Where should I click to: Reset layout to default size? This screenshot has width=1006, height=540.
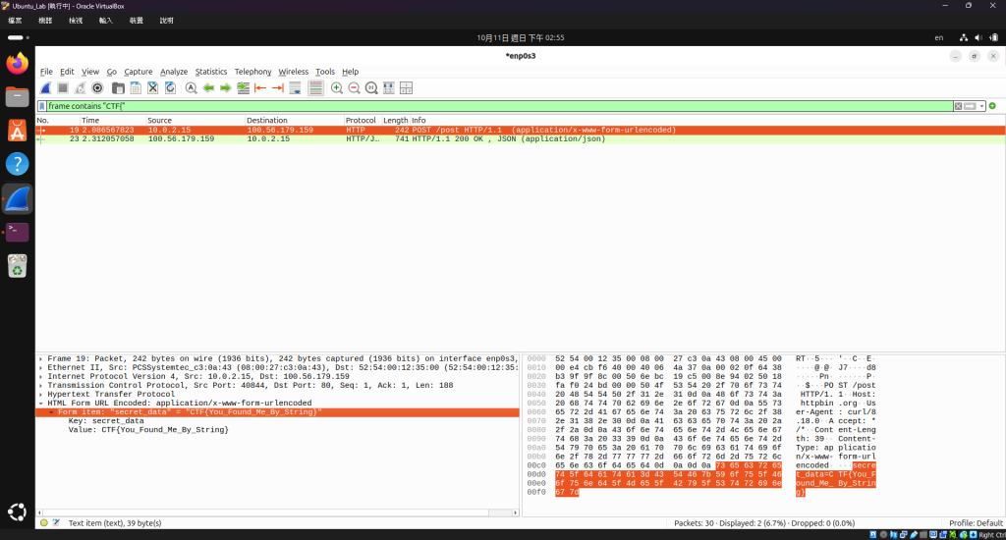pos(389,88)
